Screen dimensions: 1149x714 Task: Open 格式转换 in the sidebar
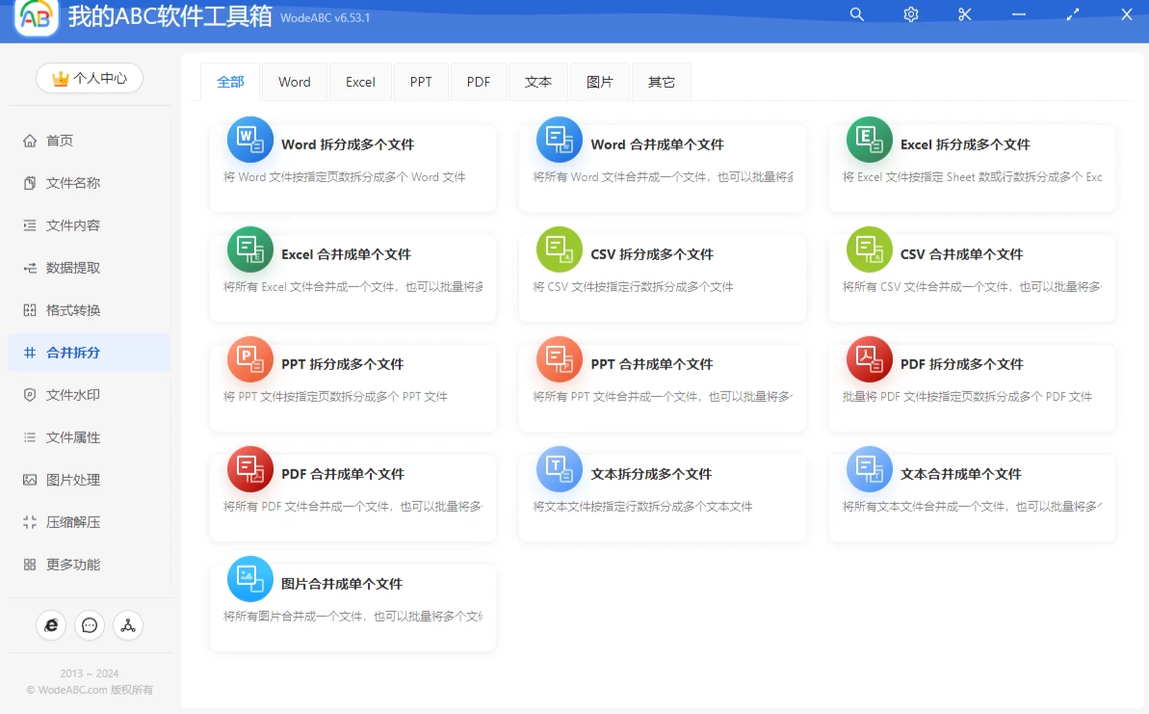[x=73, y=310]
